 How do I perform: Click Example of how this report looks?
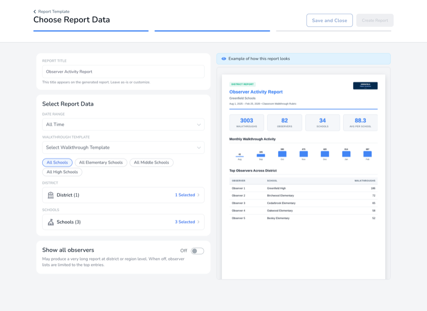tap(259, 59)
